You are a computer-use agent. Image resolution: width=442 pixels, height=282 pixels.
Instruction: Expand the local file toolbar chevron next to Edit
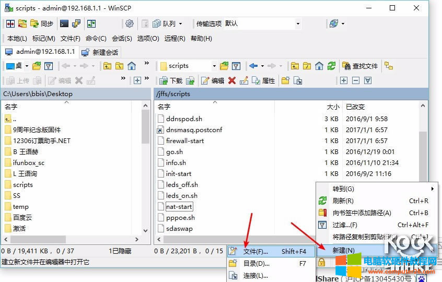tap(123, 78)
